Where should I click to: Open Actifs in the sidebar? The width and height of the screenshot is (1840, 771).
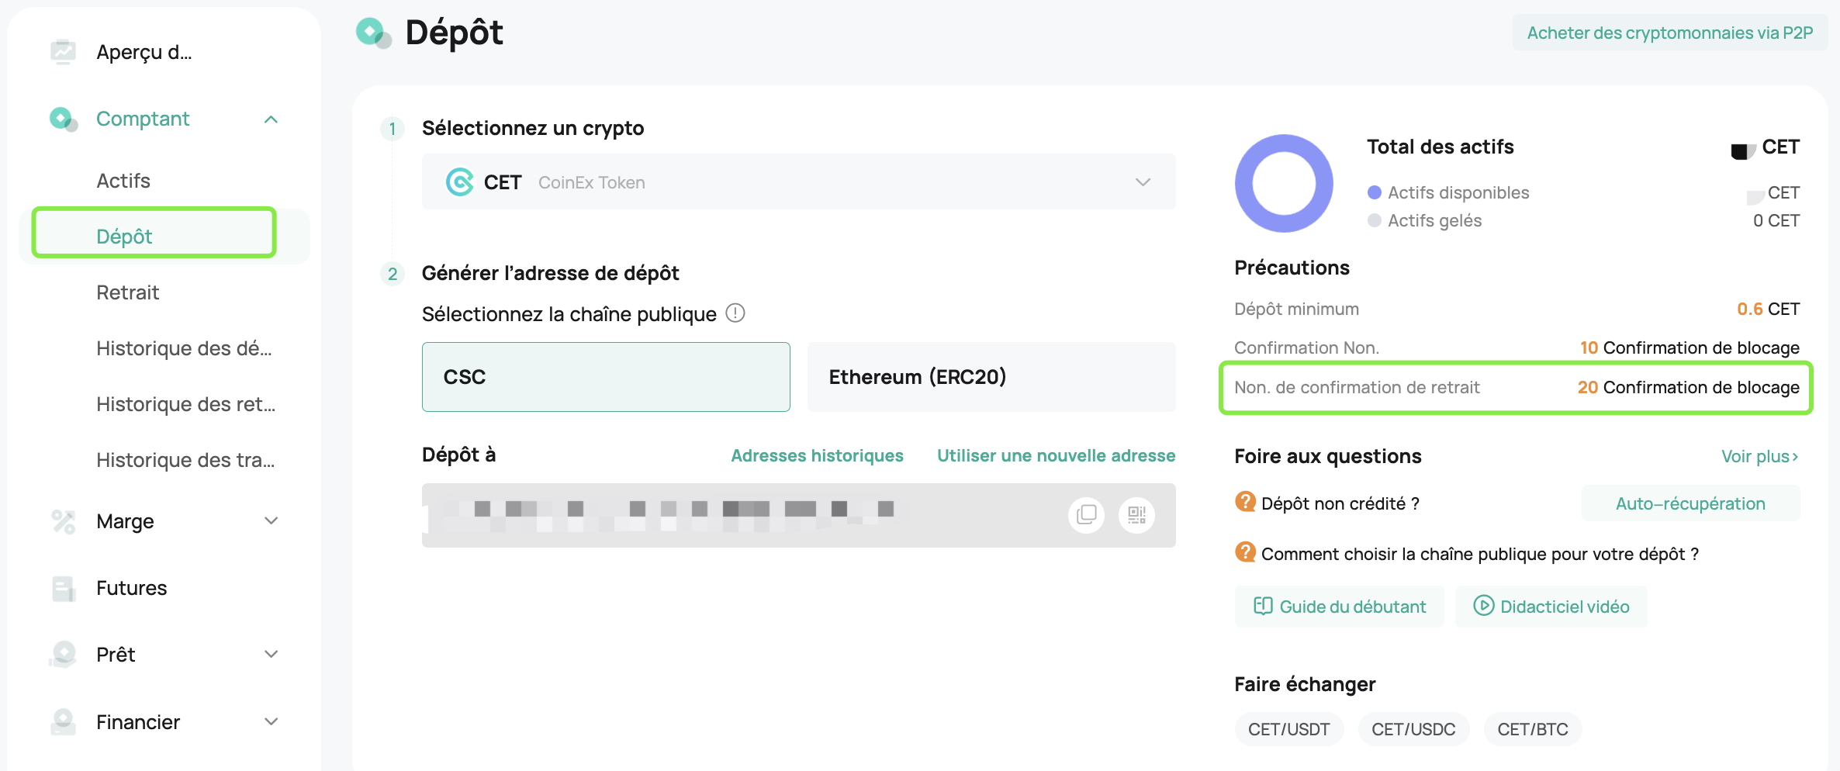click(123, 181)
